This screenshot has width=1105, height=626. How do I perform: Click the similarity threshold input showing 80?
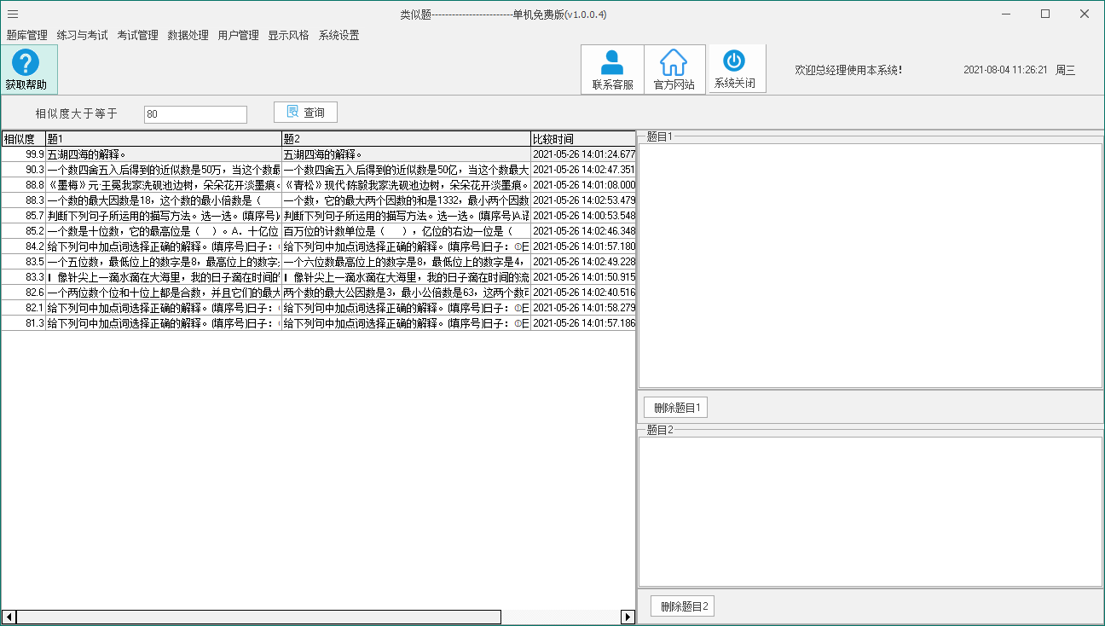coord(194,113)
